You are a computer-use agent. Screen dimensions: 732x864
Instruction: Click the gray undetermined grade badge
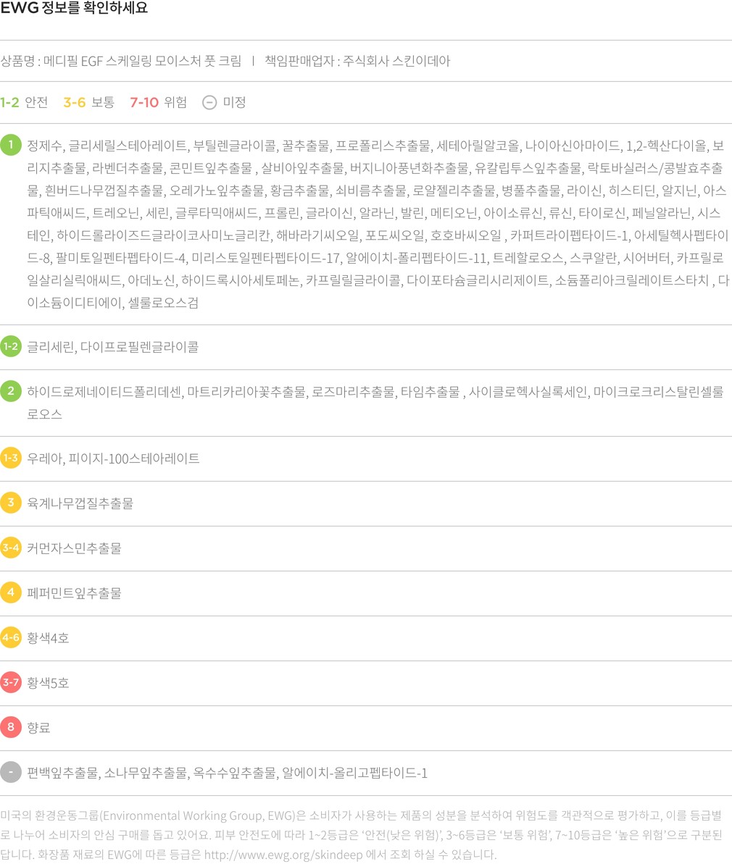(11, 772)
